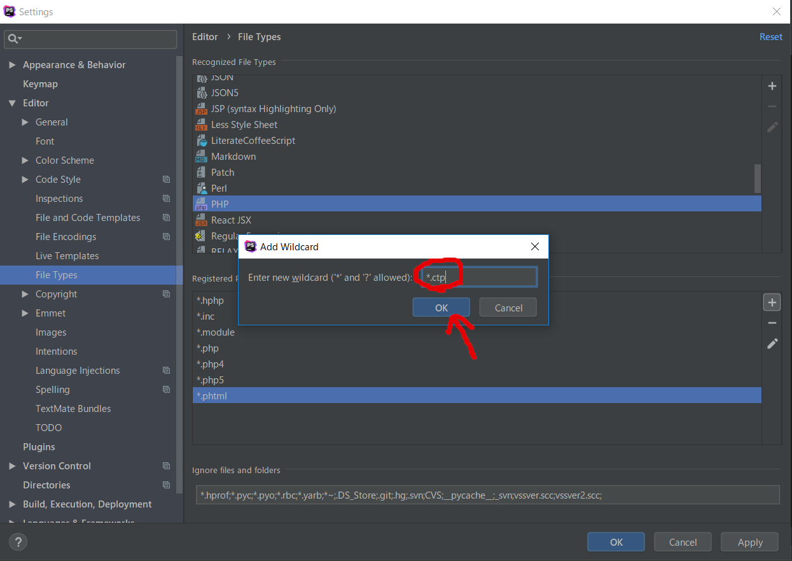Click the Language Injections project-level icon
The width and height of the screenshot is (792, 561).
(x=167, y=371)
